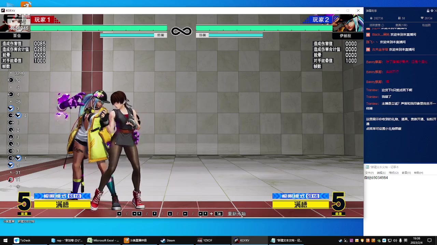The image size is (437, 245).
Task: Click desktop shortcut 斗鱼直播
Action: [x=9, y=221]
